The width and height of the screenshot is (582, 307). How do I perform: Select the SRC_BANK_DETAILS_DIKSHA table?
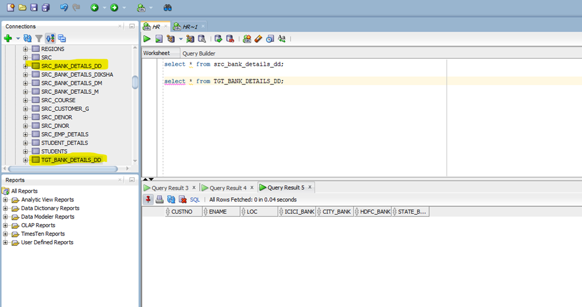tap(77, 75)
